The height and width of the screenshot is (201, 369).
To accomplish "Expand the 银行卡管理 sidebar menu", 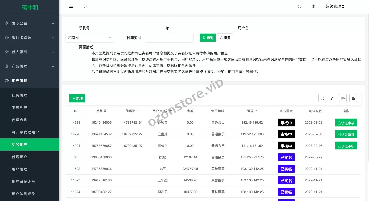I will [29, 37].
